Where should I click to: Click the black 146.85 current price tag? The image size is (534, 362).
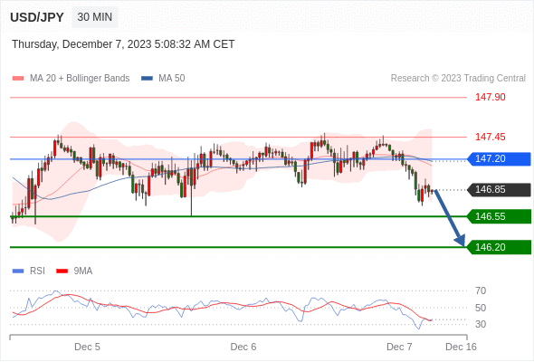pyautogui.click(x=499, y=190)
